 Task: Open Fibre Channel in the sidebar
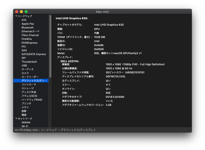(x=30, y=35)
